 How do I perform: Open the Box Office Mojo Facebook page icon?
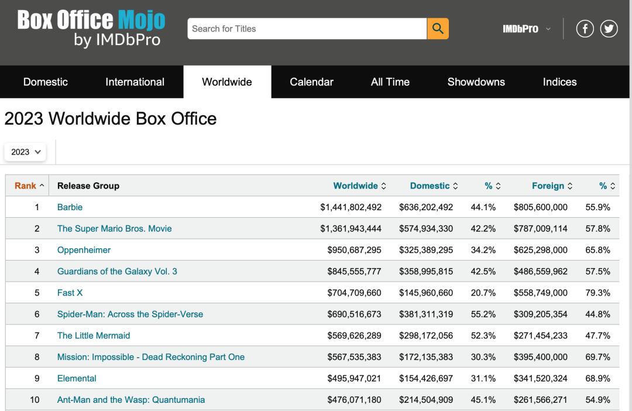tap(585, 29)
